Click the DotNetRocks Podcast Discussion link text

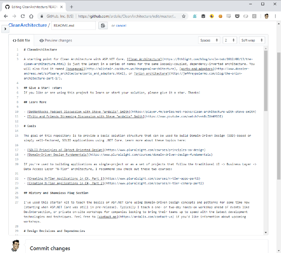tap(79, 112)
